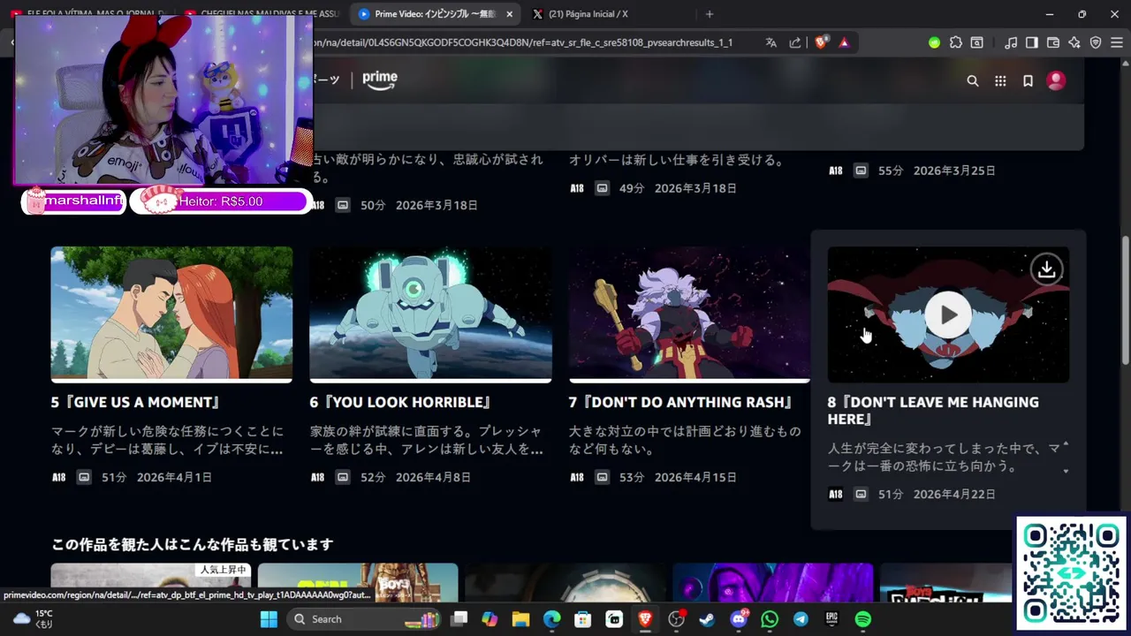Screen dimensions: 1131x636
Task: Open Copilot from the taskbar
Action: point(490,619)
